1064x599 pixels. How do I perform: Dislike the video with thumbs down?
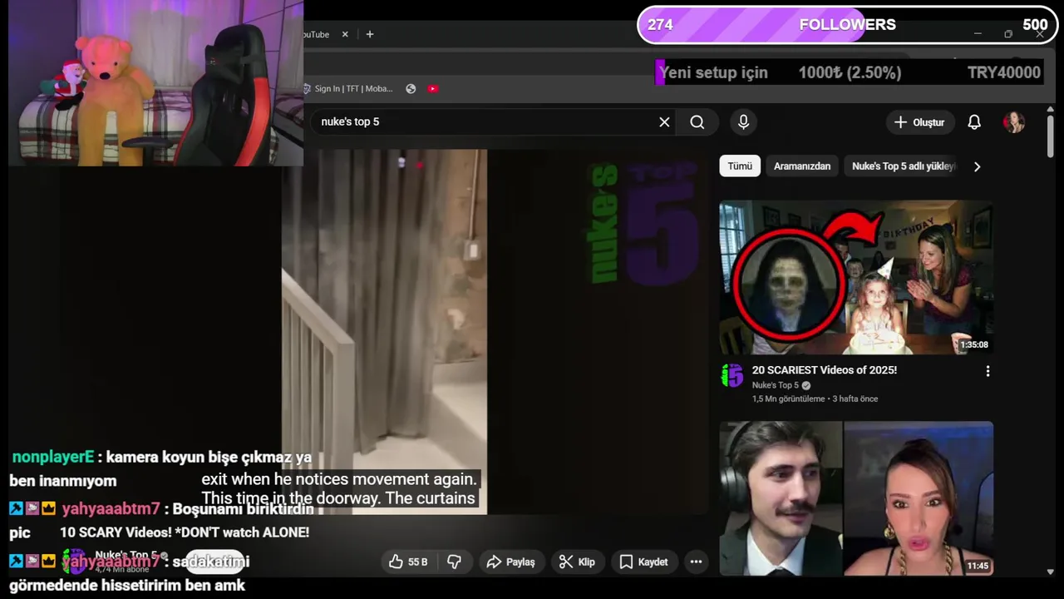[x=454, y=562]
